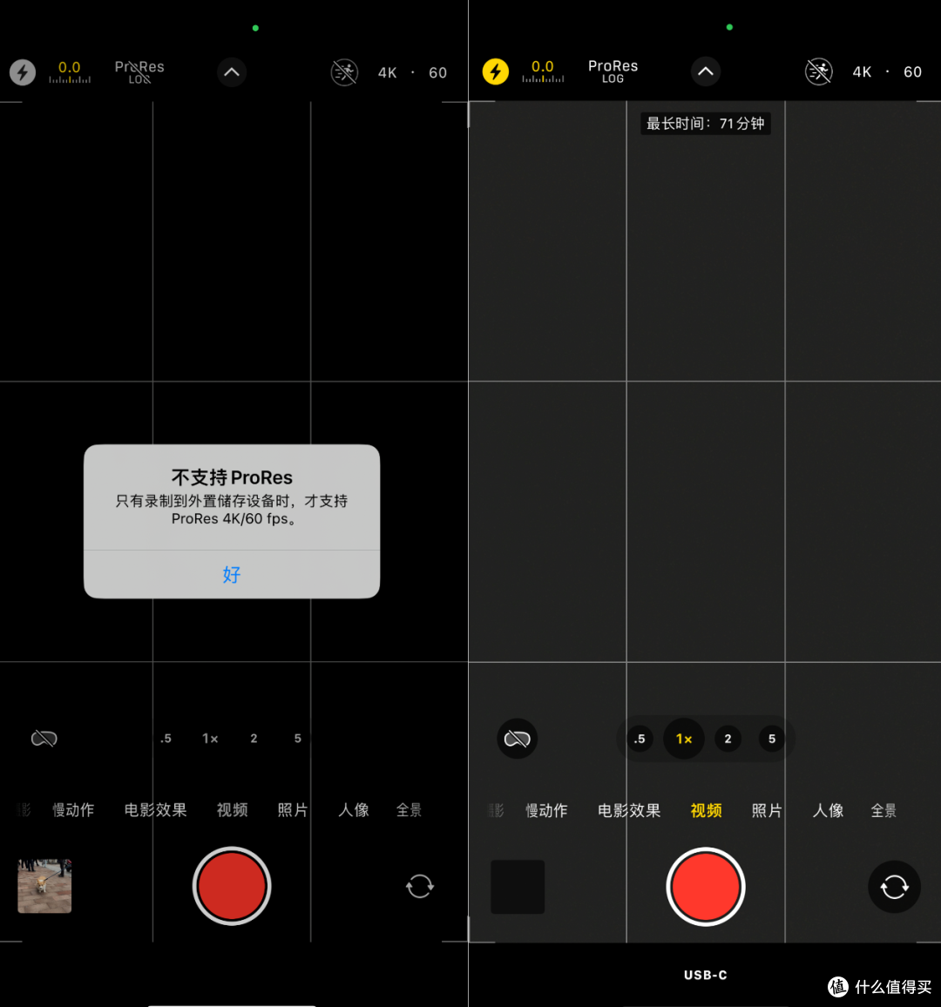Switch to 照片 mode in right screen

(766, 811)
